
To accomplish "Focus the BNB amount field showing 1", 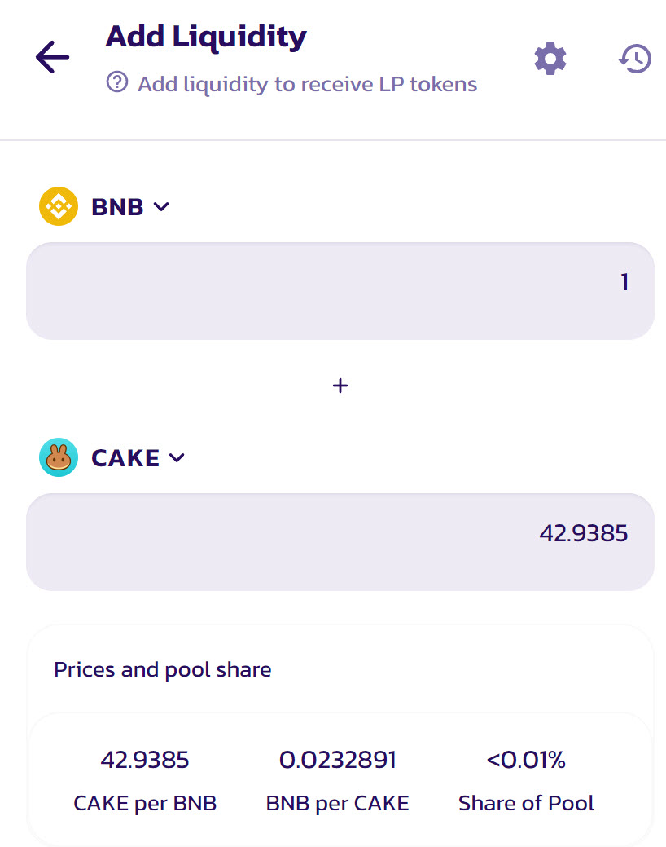I will click(x=340, y=290).
